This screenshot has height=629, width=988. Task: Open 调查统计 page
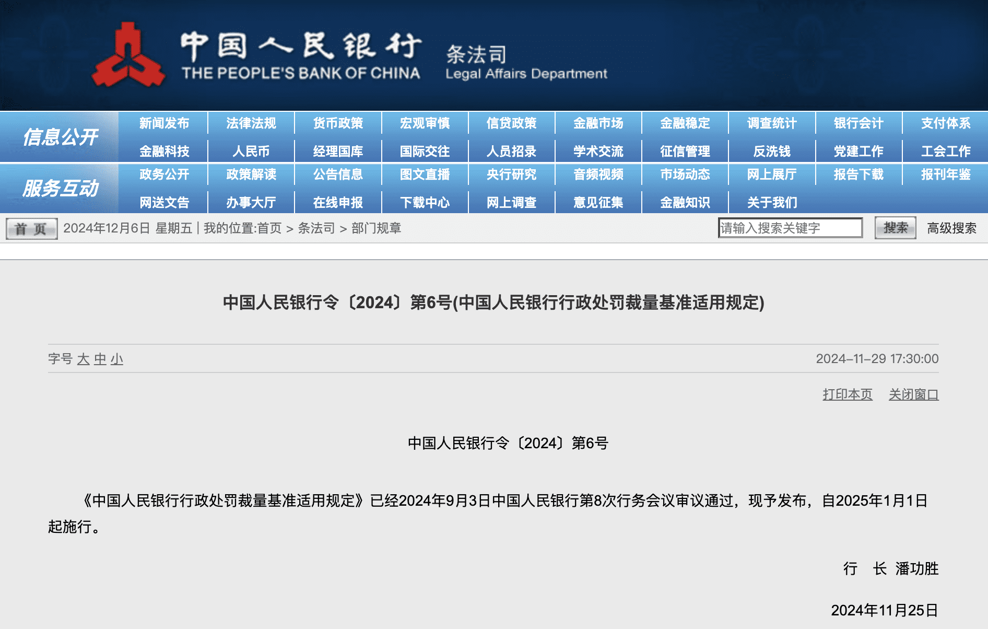click(772, 123)
